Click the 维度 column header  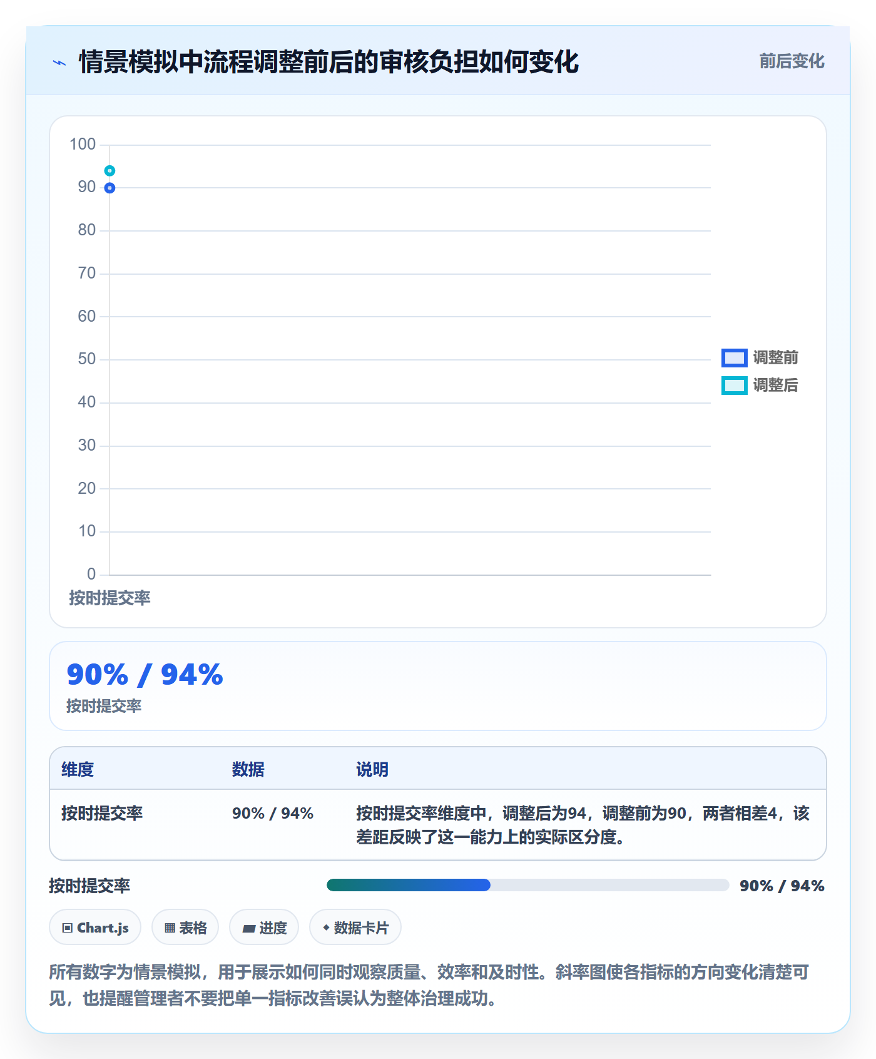(78, 770)
